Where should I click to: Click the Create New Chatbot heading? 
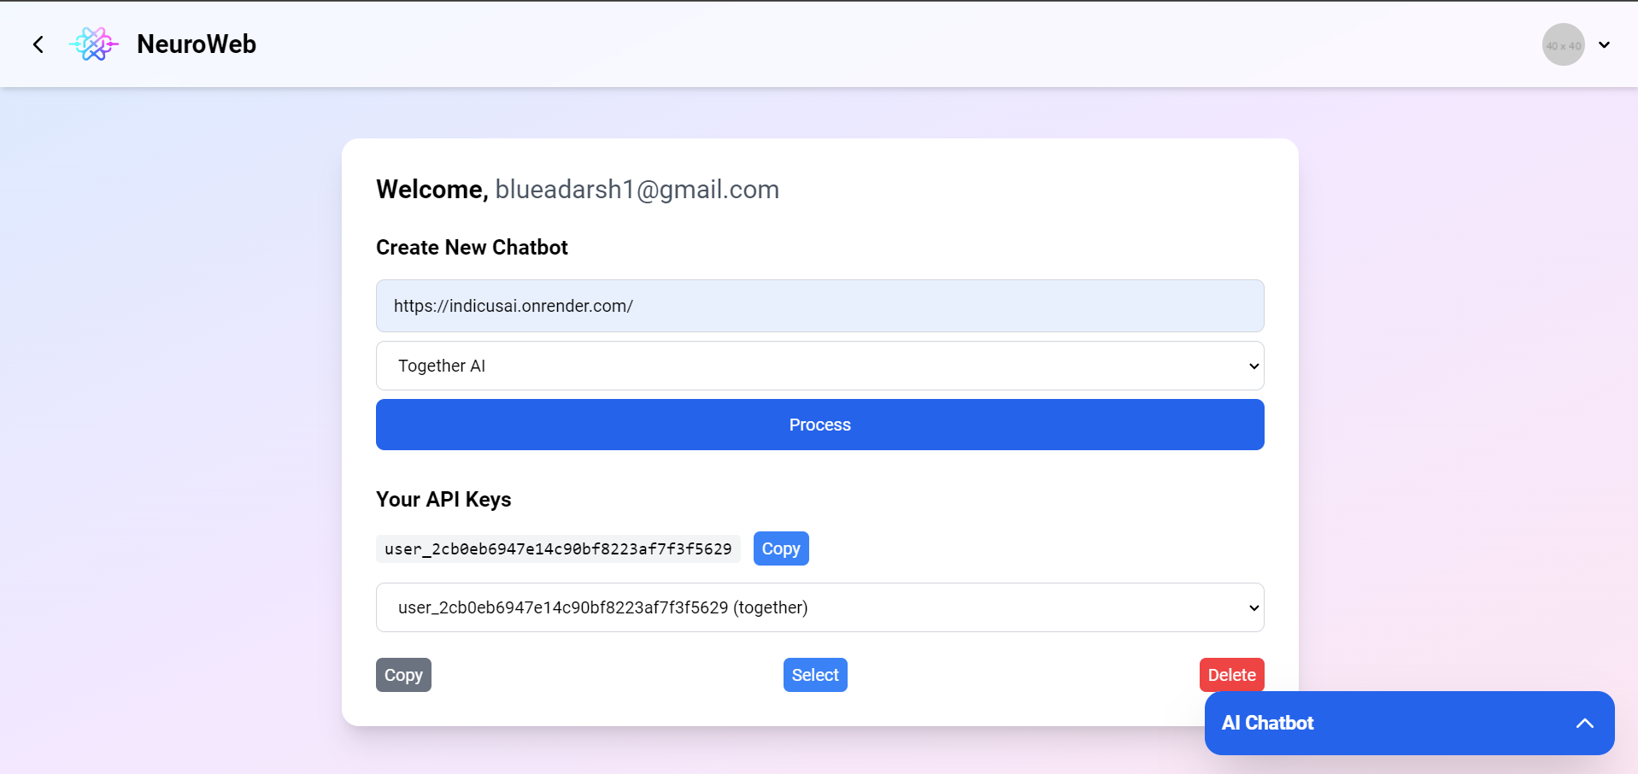[x=472, y=247]
